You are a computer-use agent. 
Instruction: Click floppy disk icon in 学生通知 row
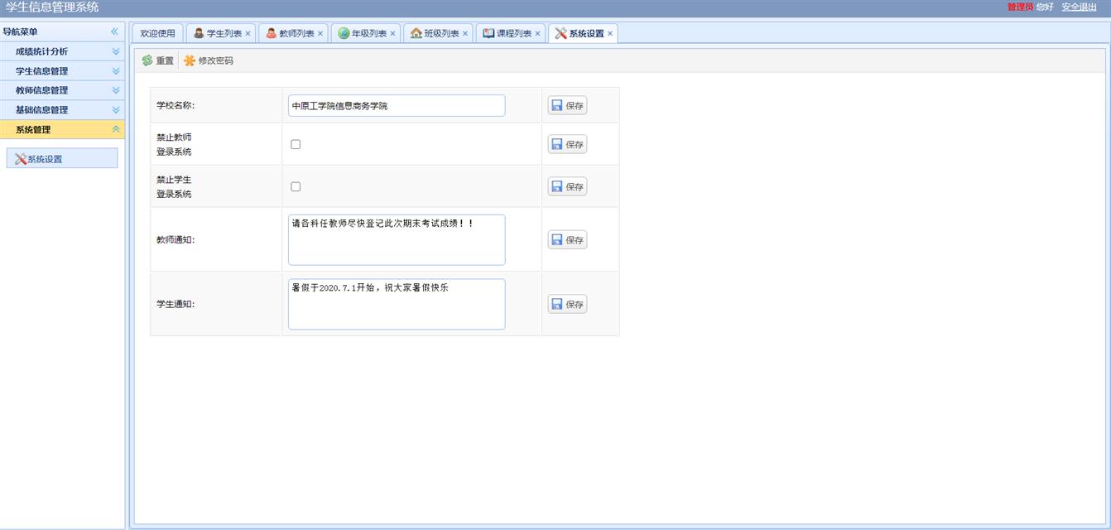557,304
